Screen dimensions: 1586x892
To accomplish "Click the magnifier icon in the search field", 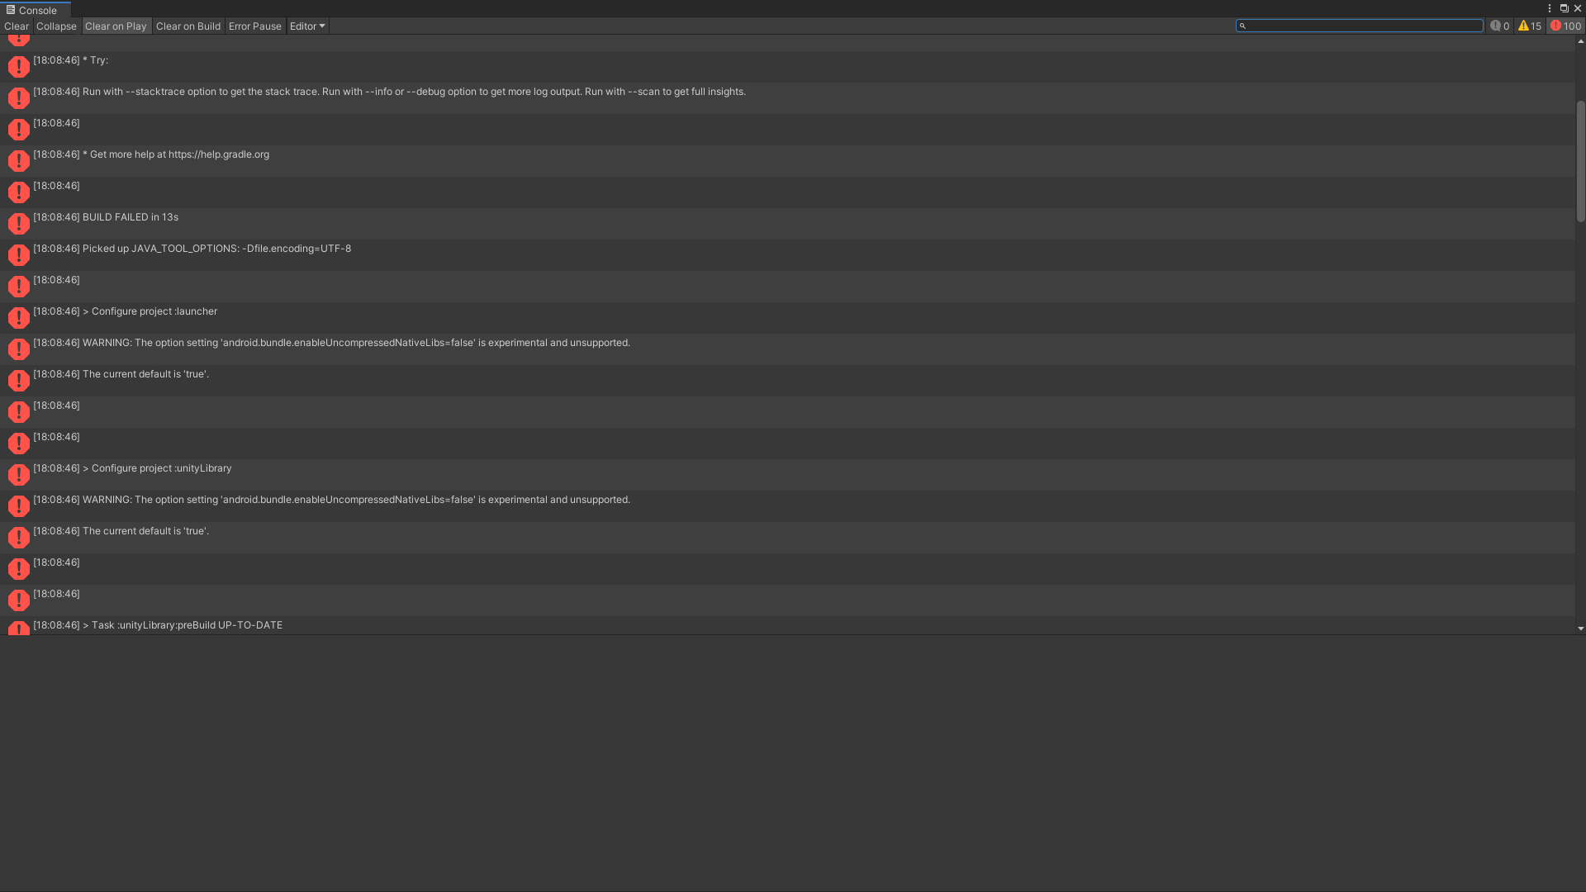I will pyautogui.click(x=1242, y=26).
